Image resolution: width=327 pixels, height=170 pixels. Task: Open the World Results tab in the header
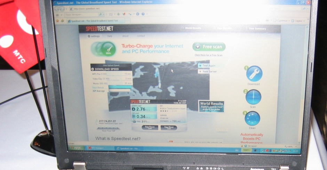click(193, 28)
